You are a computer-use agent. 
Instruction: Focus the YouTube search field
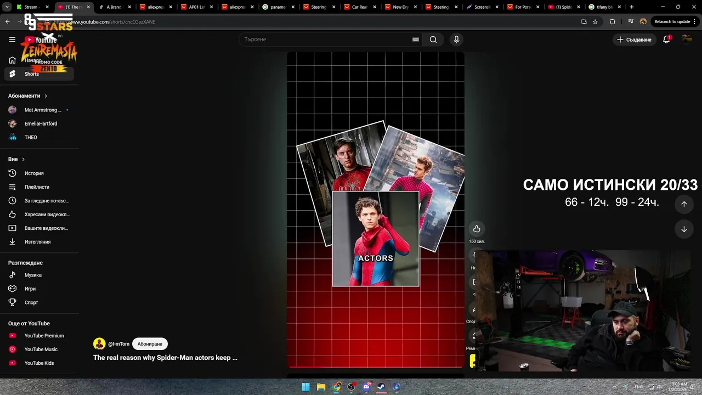pyautogui.click(x=329, y=39)
